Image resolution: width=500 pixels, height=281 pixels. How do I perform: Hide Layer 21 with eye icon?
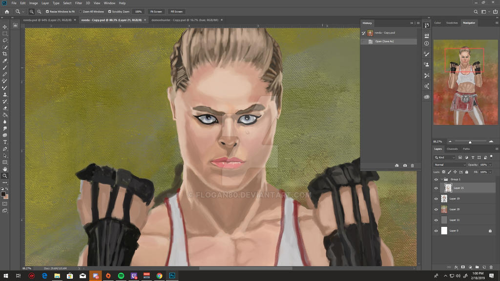pyautogui.click(x=436, y=188)
